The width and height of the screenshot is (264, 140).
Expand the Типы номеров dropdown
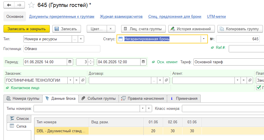coord(143,108)
